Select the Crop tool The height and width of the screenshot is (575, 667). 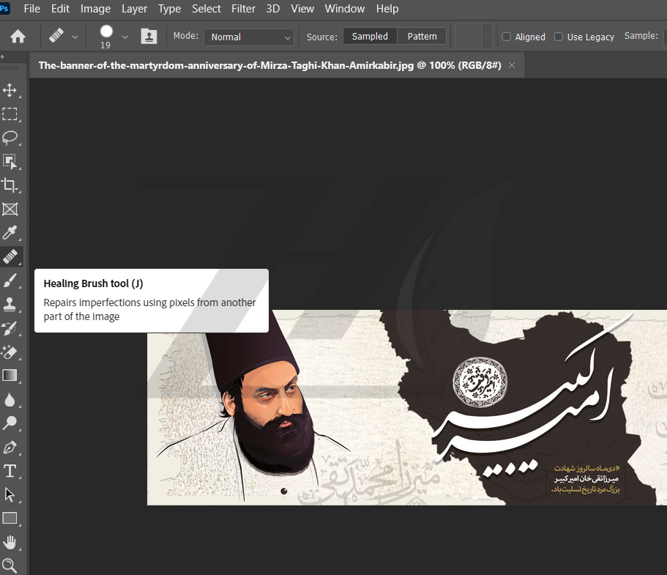coord(10,185)
